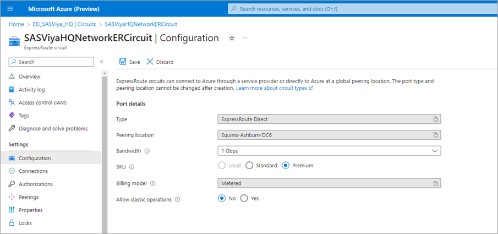Set Allow classic operations to Yes
This screenshot has width=498, height=234.
pyautogui.click(x=244, y=198)
